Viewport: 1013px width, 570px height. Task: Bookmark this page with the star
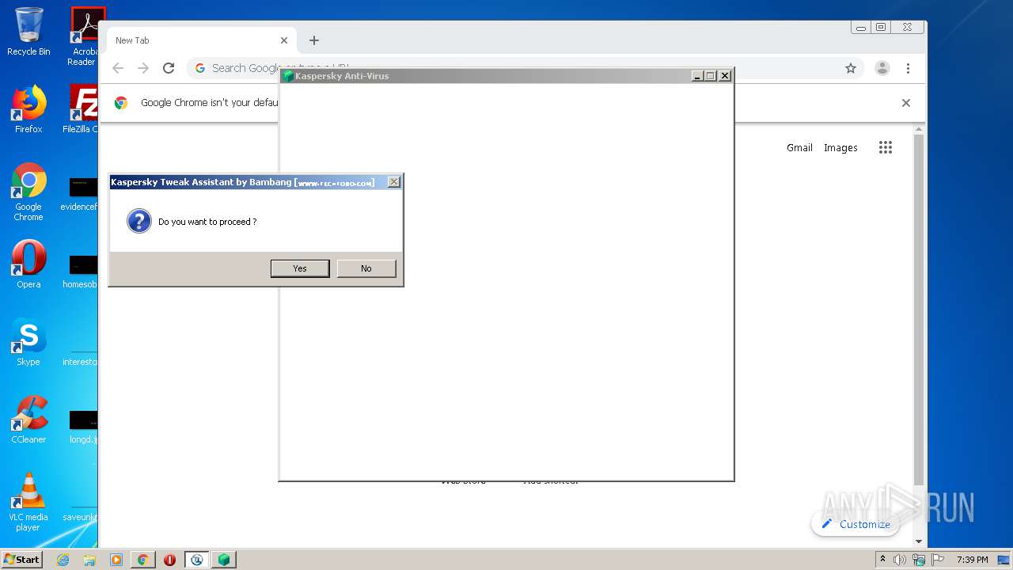[851, 68]
